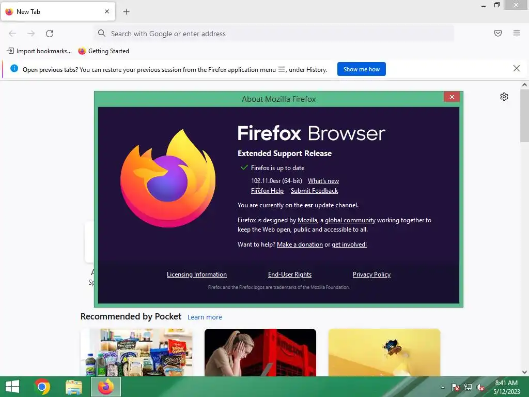Show hidden system tray icons

click(x=443, y=387)
